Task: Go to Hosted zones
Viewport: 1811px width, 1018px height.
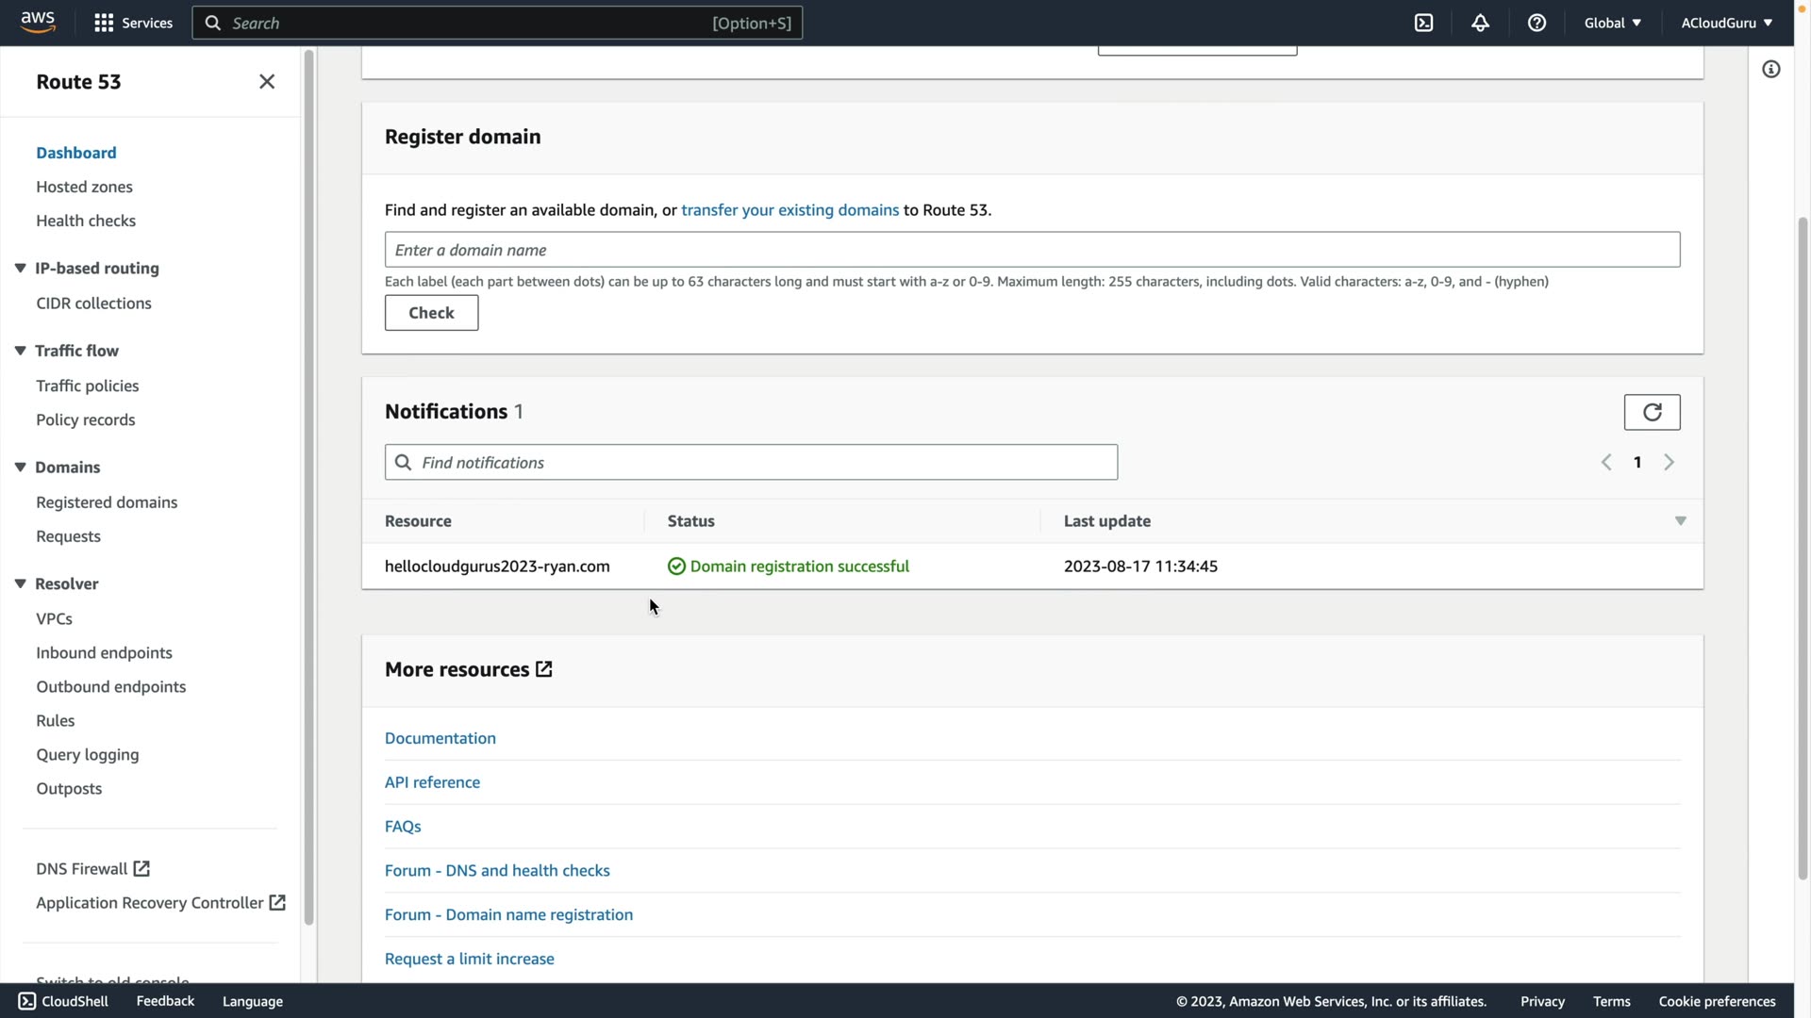Action: pyautogui.click(x=84, y=187)
